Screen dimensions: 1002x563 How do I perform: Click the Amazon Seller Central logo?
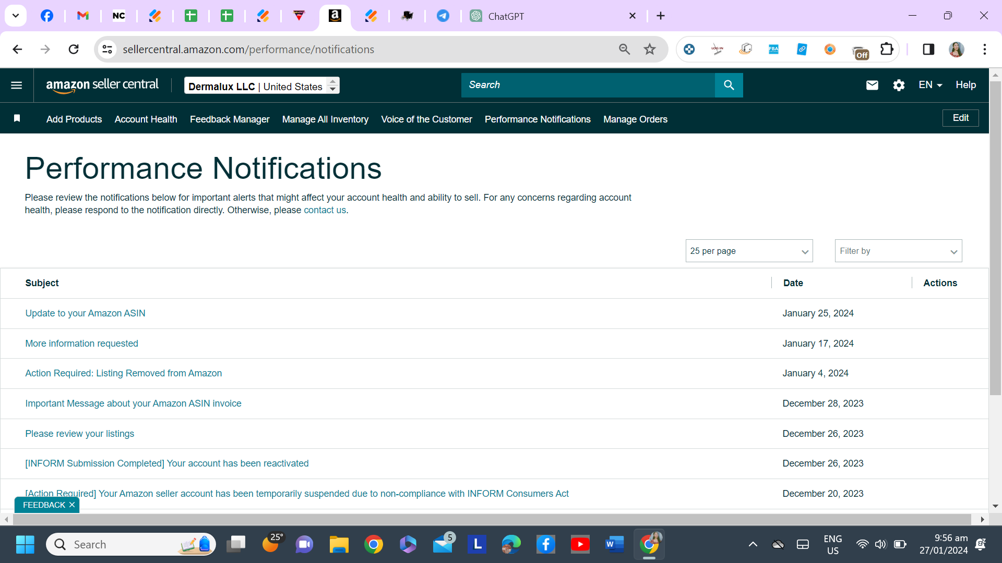tap(102, 85)
